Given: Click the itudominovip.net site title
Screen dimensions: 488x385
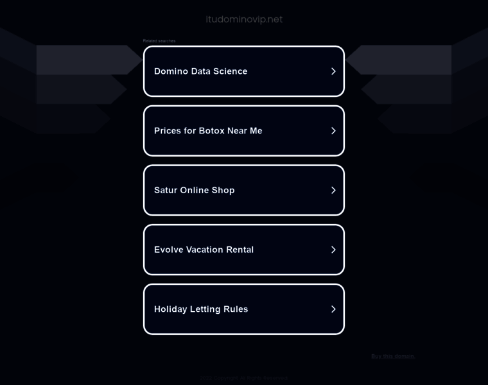Looking at the screenshot, I should [244, 19].
